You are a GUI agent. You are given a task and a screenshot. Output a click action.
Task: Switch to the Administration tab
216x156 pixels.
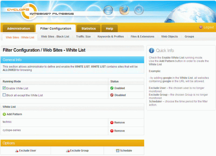[19, 28]
